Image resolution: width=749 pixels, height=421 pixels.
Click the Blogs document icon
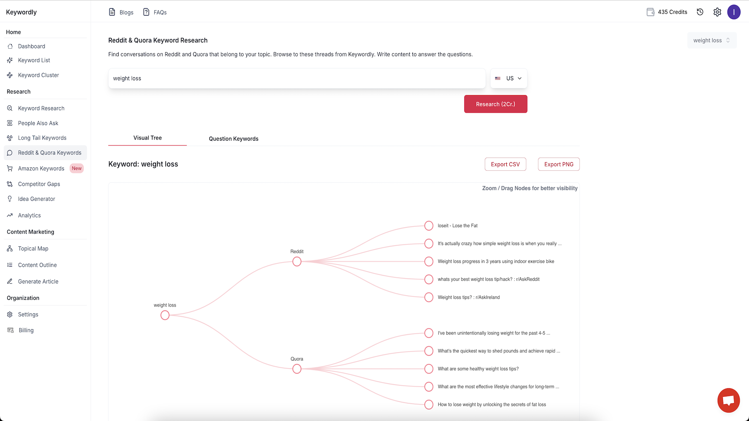click(112, 12)
